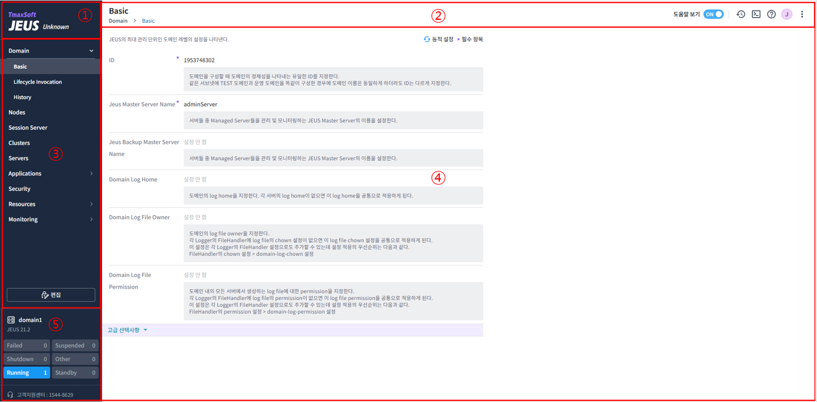The image size is (817, 402).
Task: Open the history clock icon in header
Action: coord(740,14)
